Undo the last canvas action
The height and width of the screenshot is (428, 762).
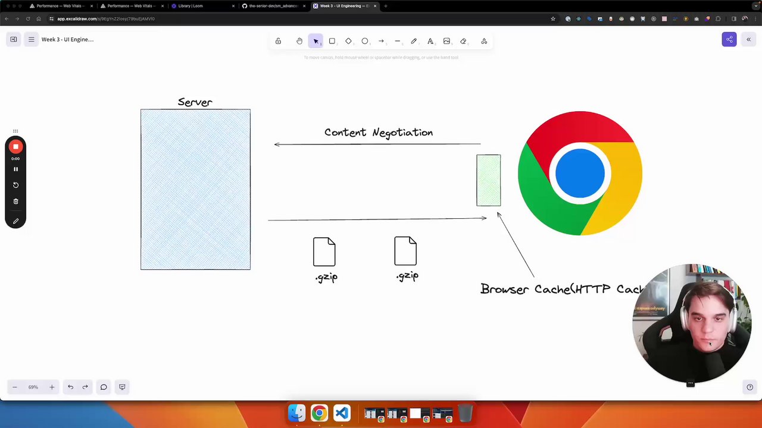(x=70, y=387)
